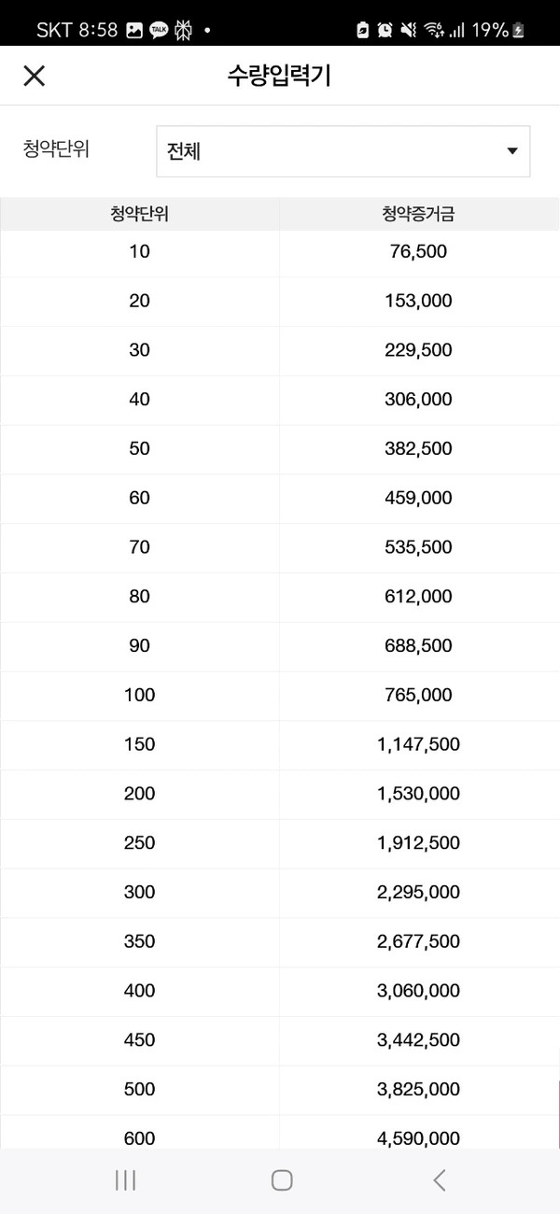Tap Wi-Fi signal icon in status bar
560x1214 pixels.
pos(433,30)
